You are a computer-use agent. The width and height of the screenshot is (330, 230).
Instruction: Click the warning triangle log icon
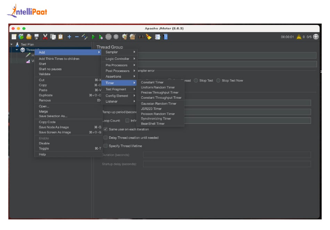pyautogui.click(x=299, y=37)
